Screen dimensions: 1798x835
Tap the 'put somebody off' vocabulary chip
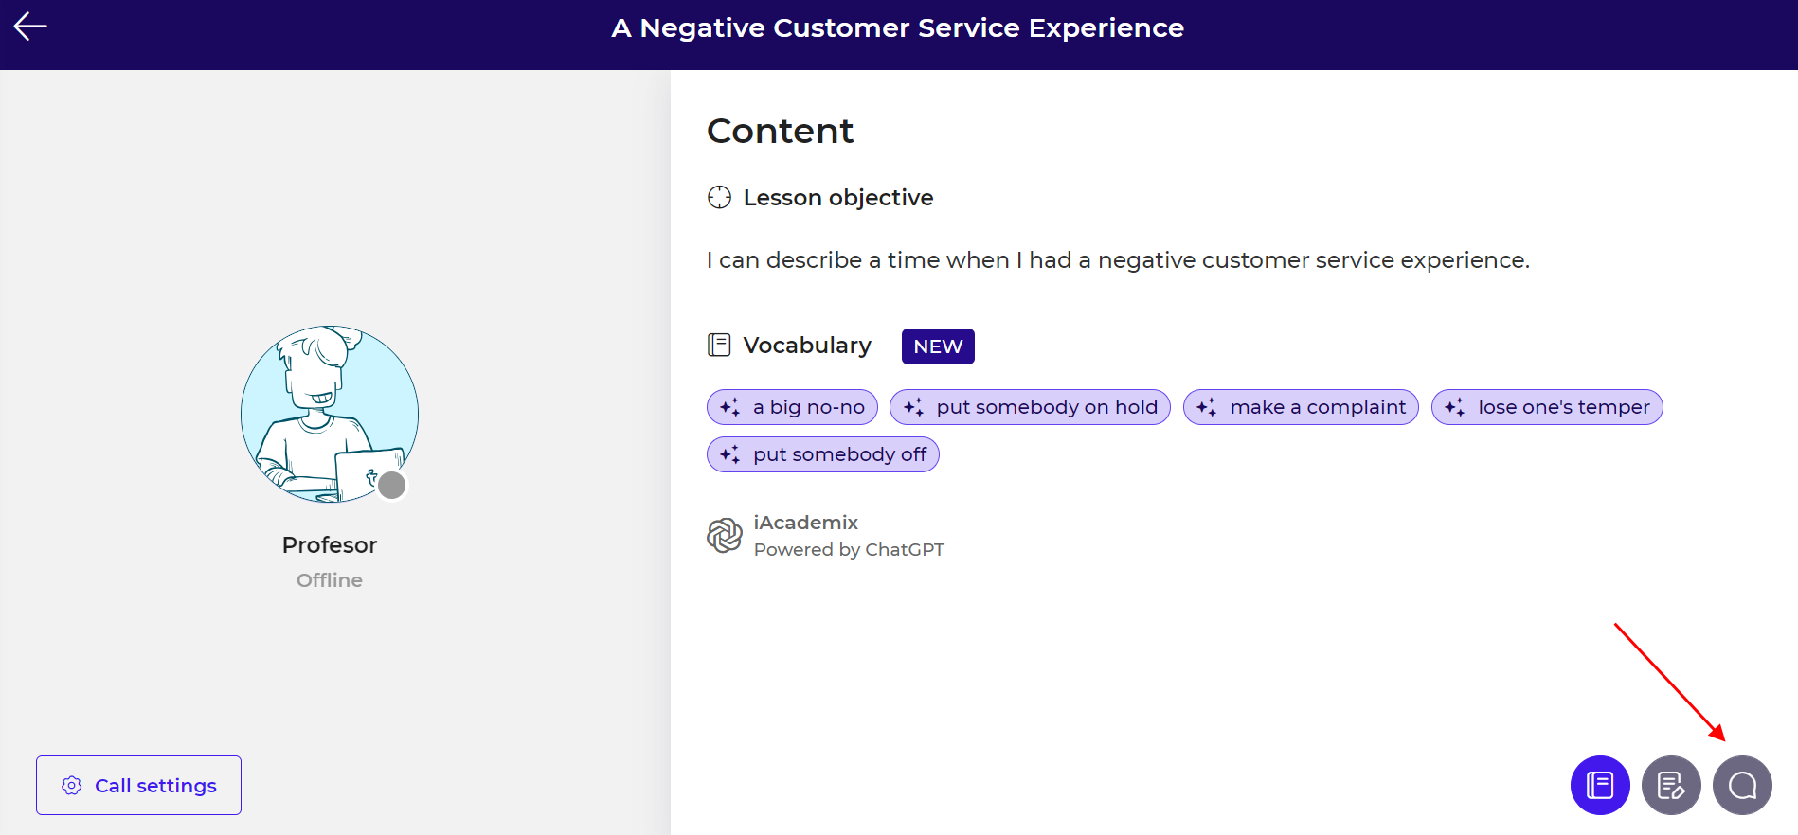(x=822, y=454)
